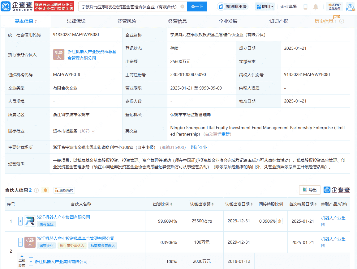Viewport: 357px width, 269px height.
Task: Click the 查一下 search button
Action: 197,6
